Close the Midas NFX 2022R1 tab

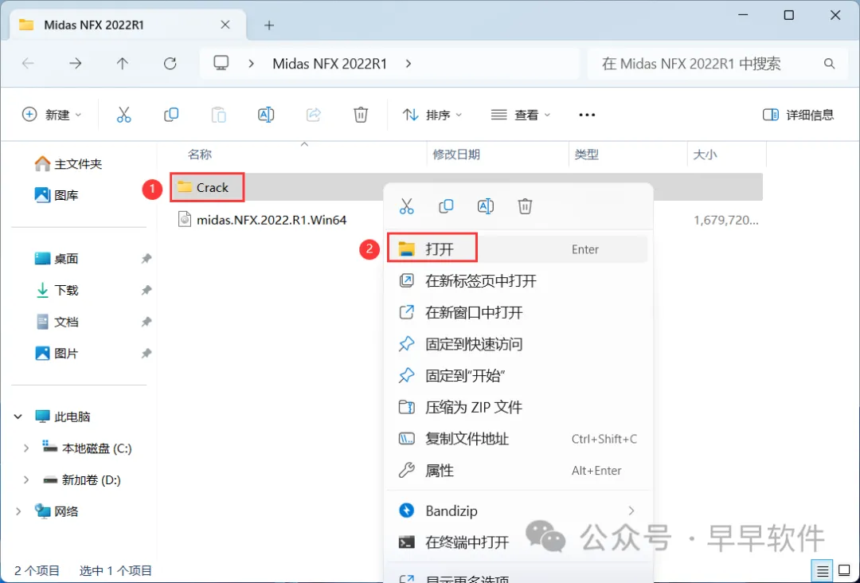225,25
